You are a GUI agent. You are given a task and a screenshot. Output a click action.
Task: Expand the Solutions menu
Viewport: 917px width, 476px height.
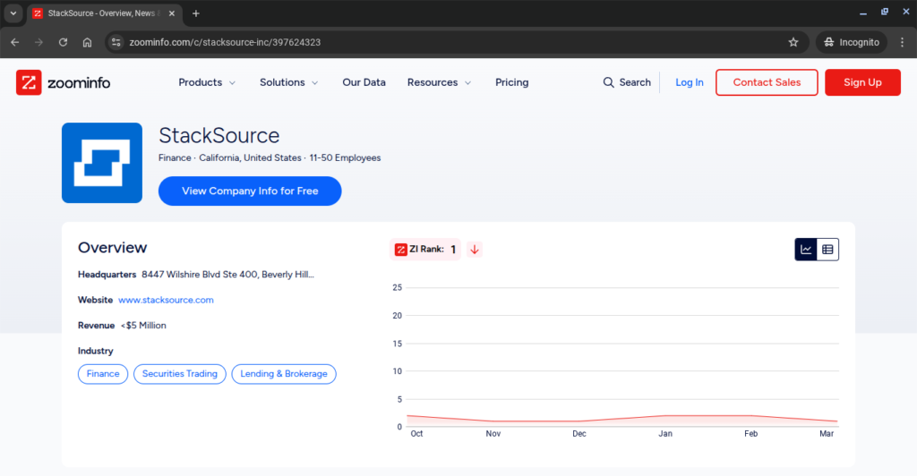click(x=289, y=82)
